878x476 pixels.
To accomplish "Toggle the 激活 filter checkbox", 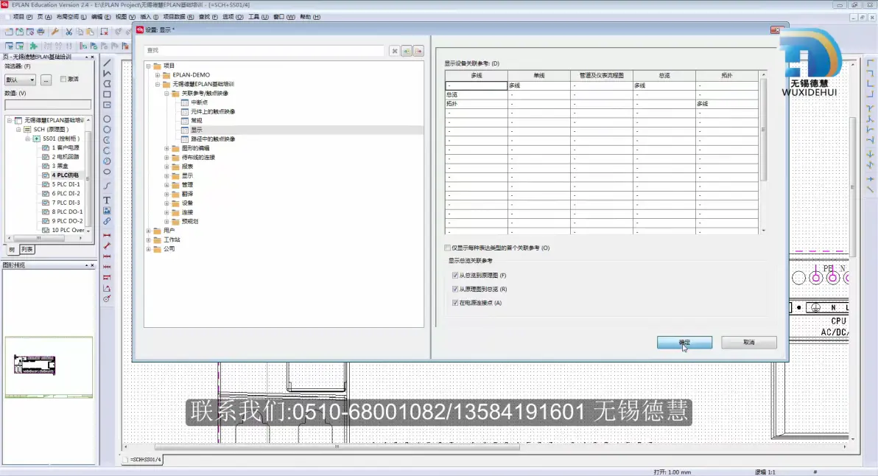I will [x=63, y=79].
